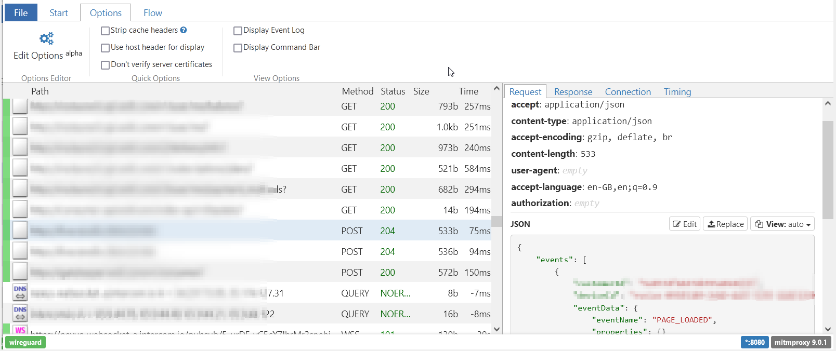The height and width of the screenshot is (351, 836).
Task: Click the wireguard mode badge
Action: [25, 342]
